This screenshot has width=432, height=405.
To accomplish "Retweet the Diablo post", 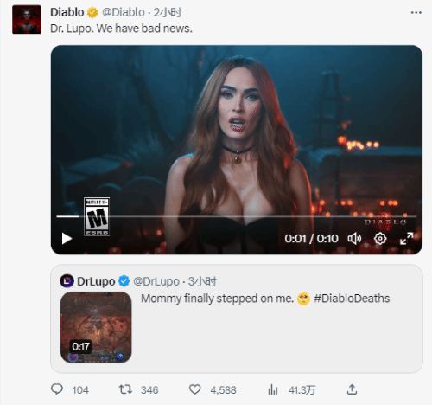I will 125,389.
